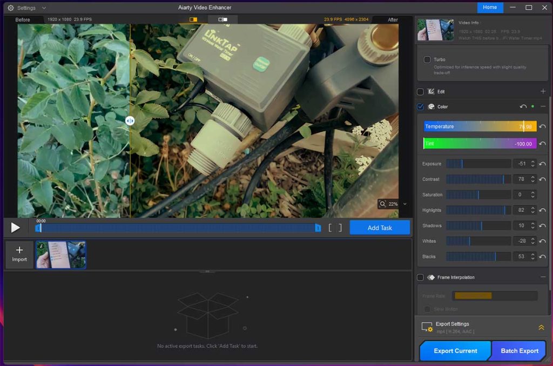Click the Contrast value field
The height and width of the screenshot is (366, 553).
tap(522, 179)
